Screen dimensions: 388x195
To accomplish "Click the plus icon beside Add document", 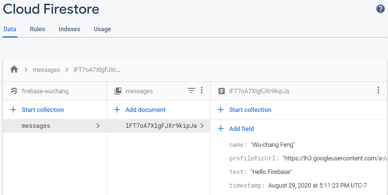I will 117,110.
